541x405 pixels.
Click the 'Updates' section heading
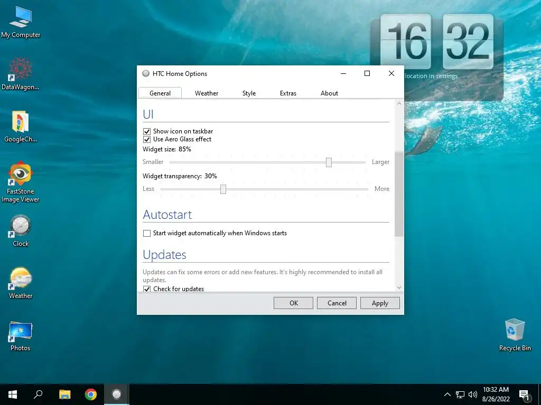165,255
